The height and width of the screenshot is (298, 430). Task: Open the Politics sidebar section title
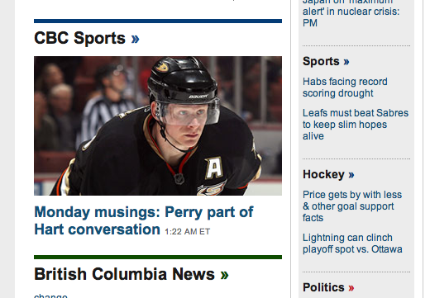pyautogui.click(x=323, y=287)
